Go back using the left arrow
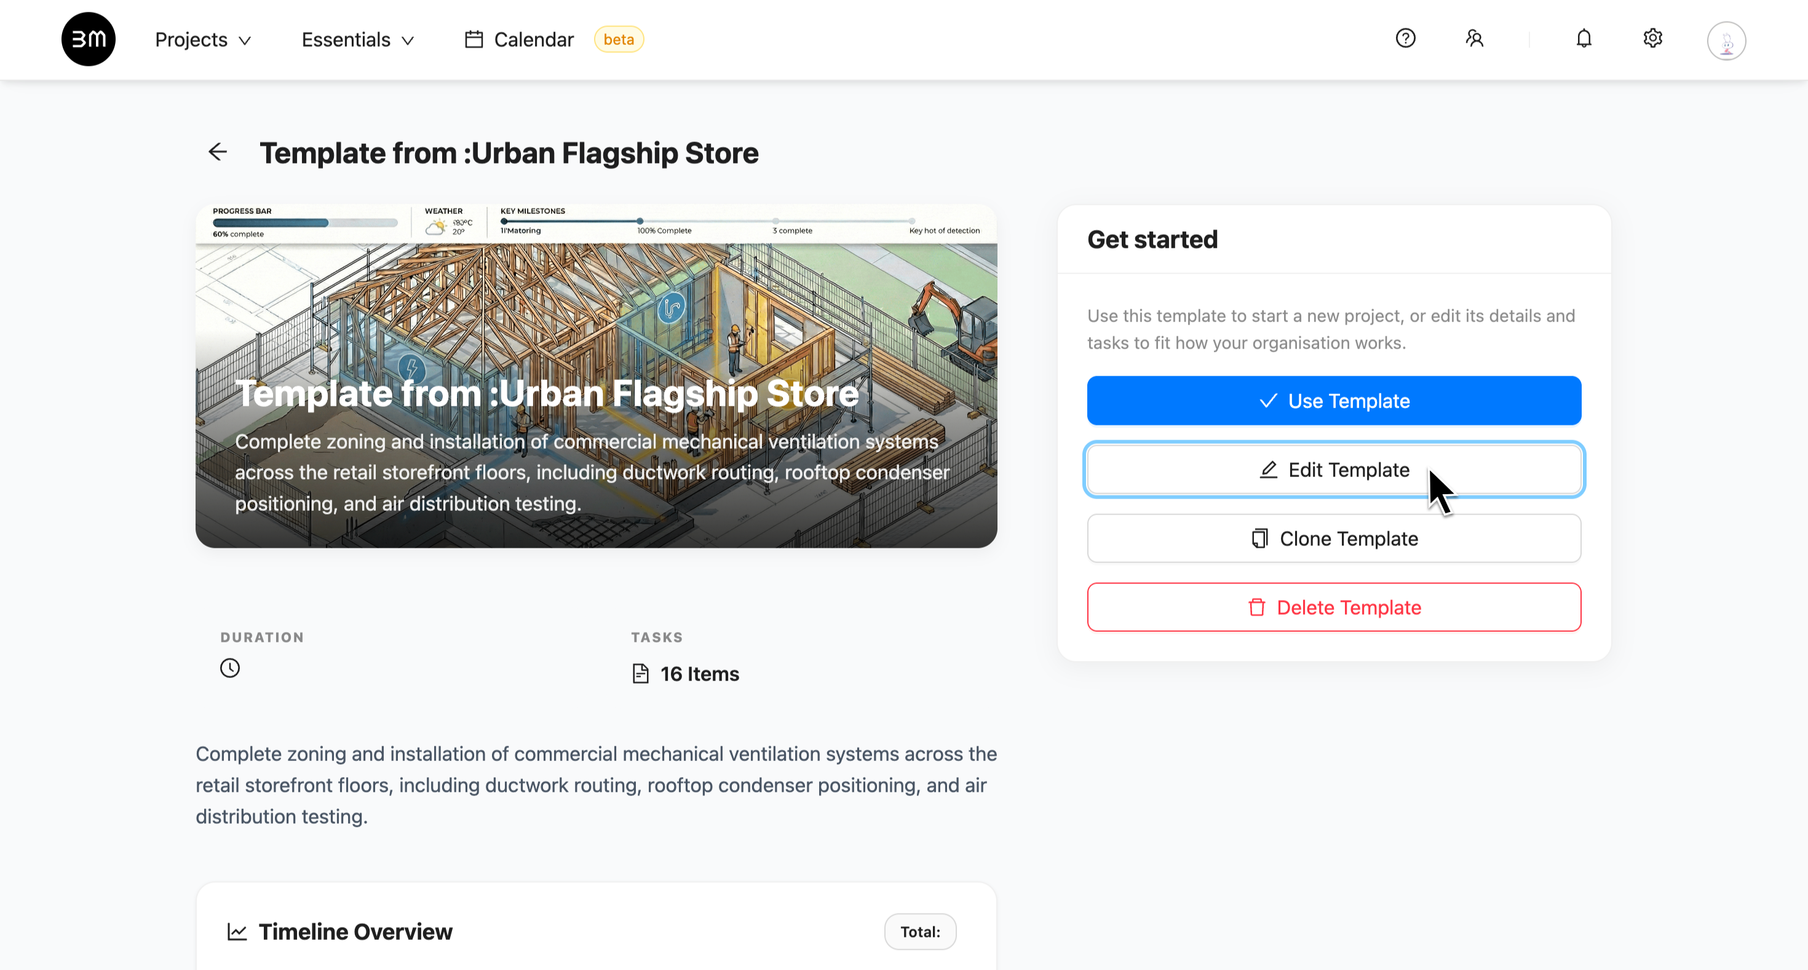1808x970 pixels. tap(218, 152)
